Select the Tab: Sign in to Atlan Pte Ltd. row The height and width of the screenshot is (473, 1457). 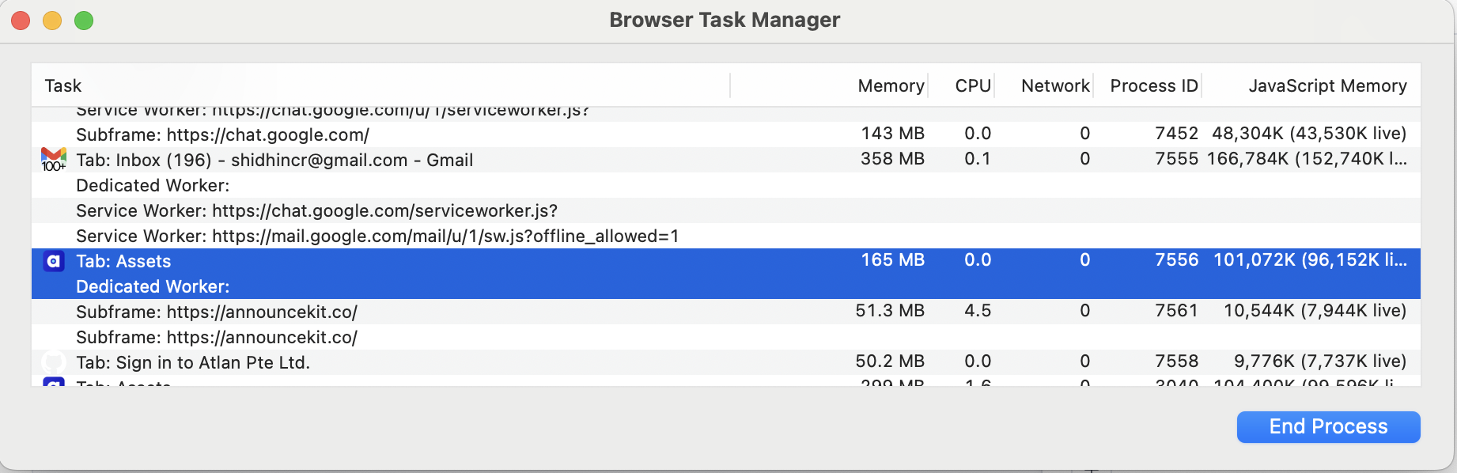point(726,362)
